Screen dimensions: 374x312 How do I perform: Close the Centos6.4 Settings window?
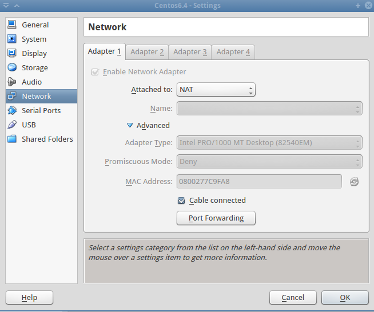point(368,6)
